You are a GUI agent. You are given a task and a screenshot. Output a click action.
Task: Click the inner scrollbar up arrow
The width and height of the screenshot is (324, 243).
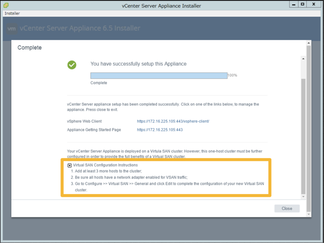(303, 59)
